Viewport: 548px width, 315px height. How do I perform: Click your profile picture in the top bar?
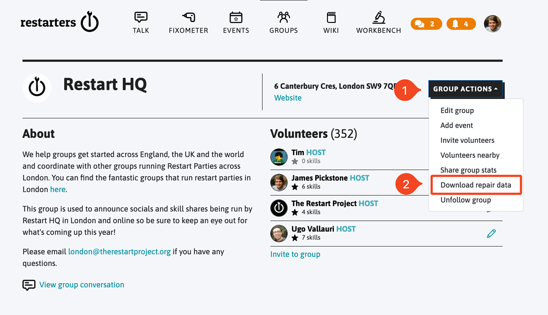(492, 24)
